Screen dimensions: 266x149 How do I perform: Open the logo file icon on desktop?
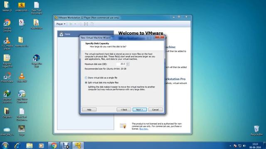click(22, 130)
